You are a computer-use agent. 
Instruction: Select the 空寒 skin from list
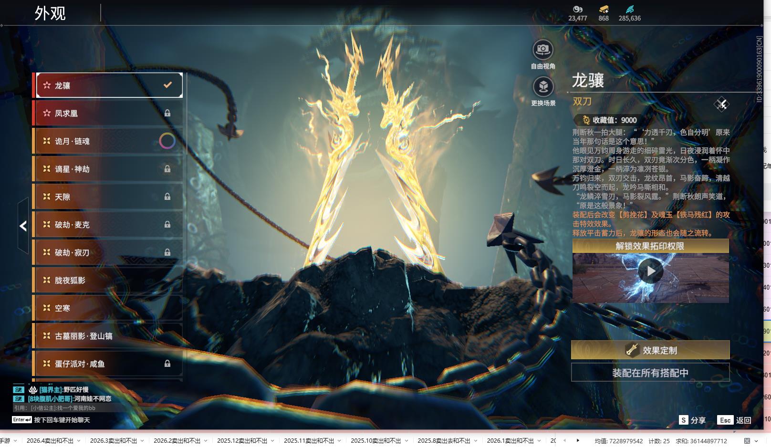(107, 308)
